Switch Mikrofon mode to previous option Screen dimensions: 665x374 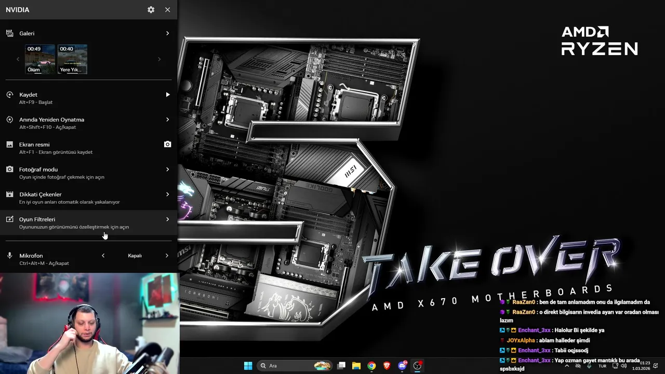coord(103,256)
